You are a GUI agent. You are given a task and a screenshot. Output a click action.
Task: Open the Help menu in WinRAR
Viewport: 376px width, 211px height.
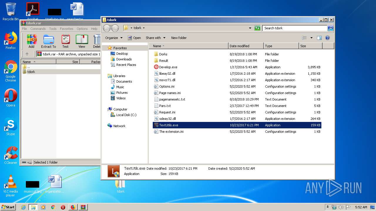[x=94, y=29]
